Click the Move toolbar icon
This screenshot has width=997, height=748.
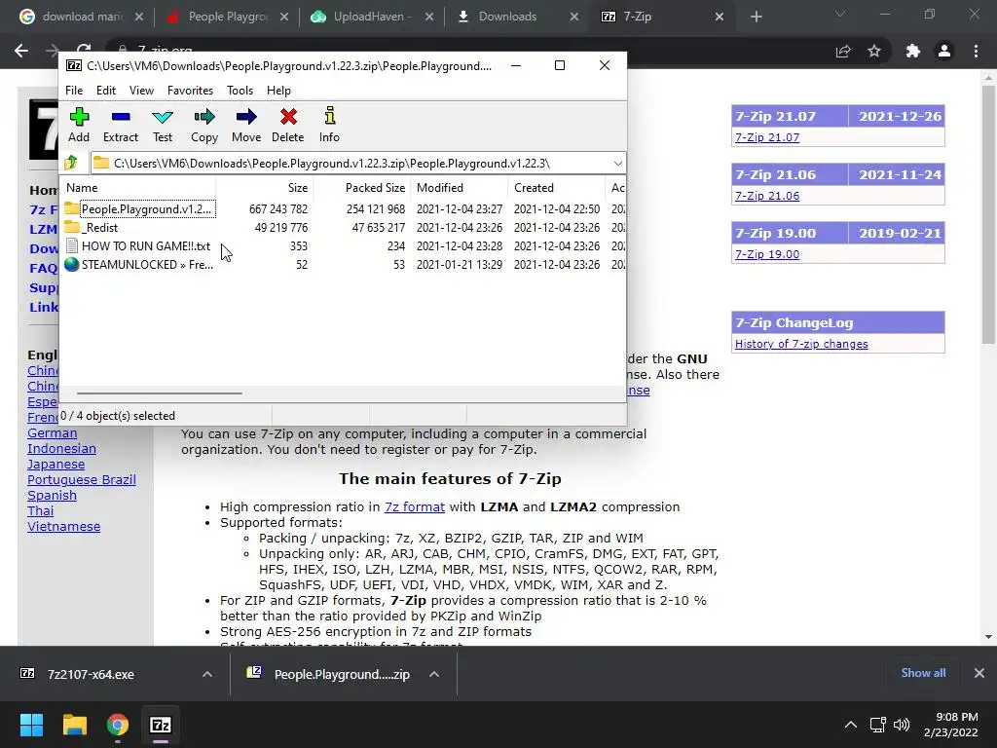point(246,125)
